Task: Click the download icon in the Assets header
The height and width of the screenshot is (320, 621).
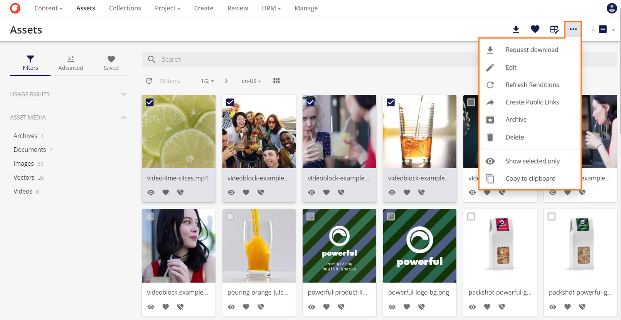Action: [x=516, y=29]
